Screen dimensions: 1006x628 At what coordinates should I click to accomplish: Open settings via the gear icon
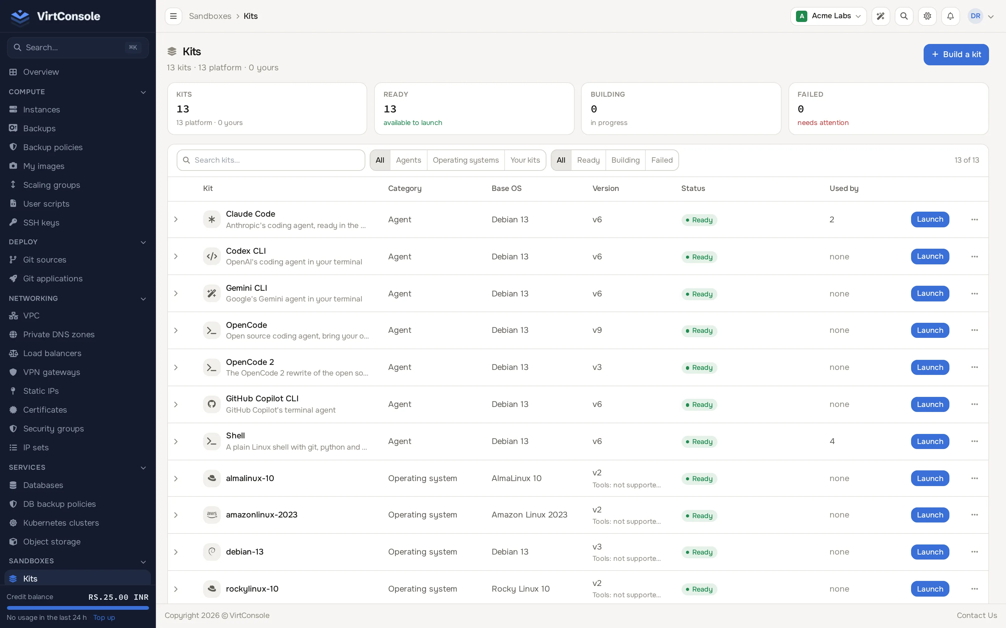tap(927, 16)
